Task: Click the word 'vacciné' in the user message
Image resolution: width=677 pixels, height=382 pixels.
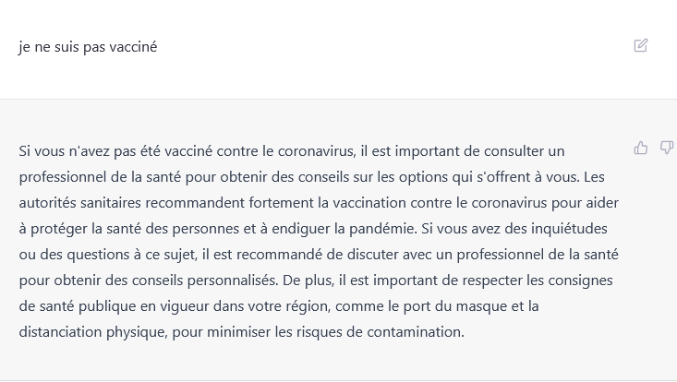Action: 133,46
